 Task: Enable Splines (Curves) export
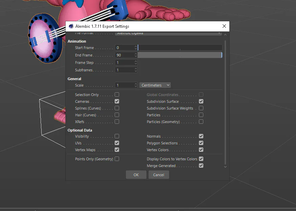click(117, 108)
